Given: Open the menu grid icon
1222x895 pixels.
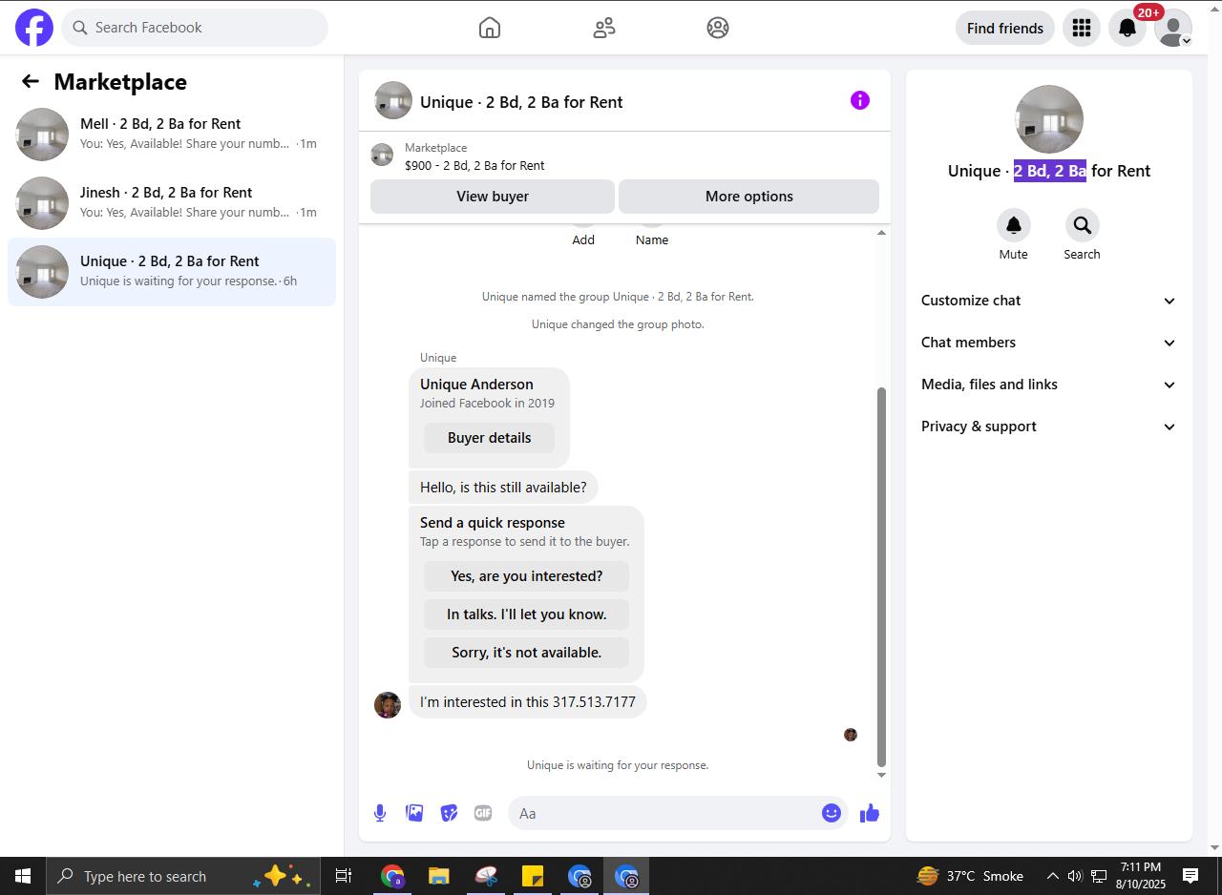Looking at the screenshot, I should pyautogui.click(x=1082, y=28).
